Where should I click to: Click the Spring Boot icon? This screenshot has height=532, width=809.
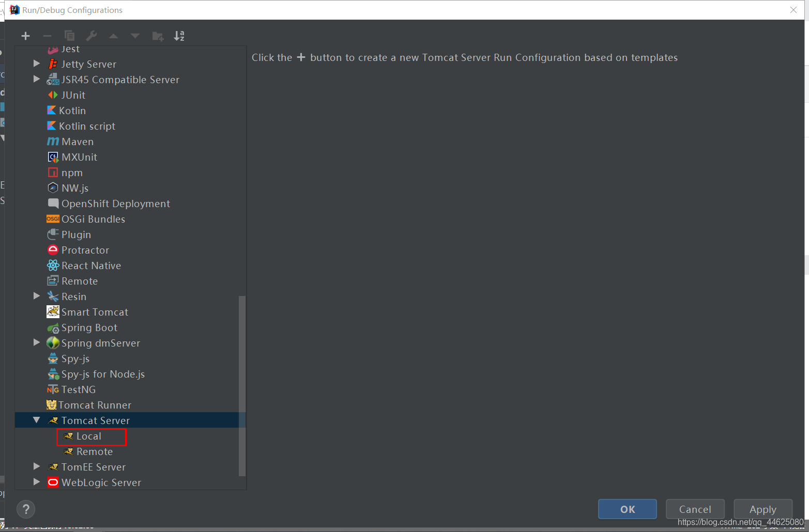pyautogui.click(x=53, y=327)
